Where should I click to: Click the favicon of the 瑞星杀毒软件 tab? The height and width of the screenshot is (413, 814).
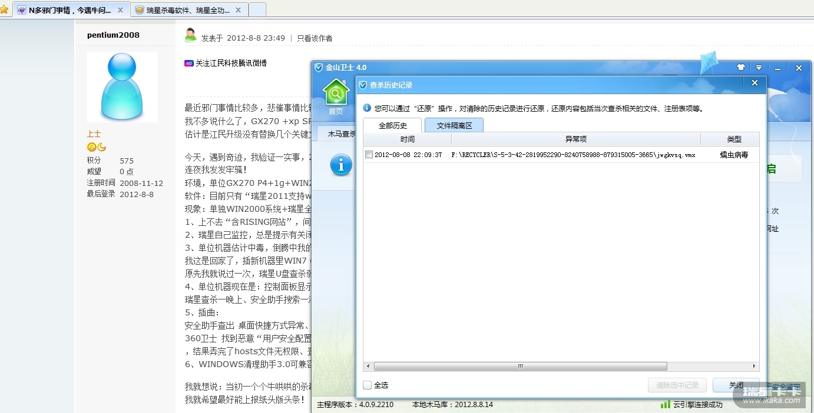[140, 10]
